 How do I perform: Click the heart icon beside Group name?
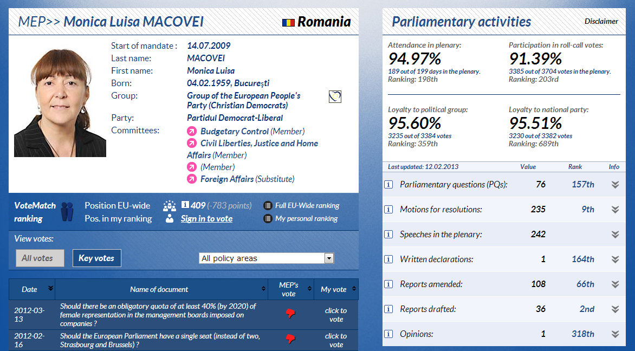(x=335, y=96)
